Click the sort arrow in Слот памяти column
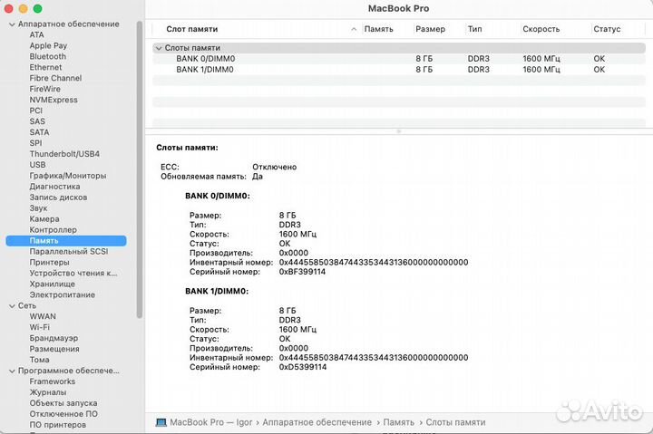 pyautogui.click(x=354, y=29)
